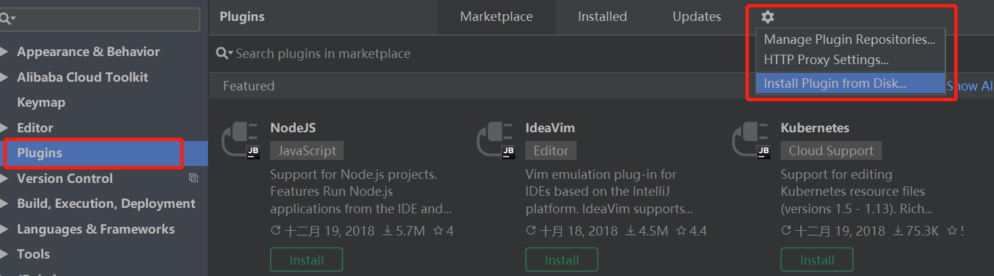Open the plugins gear settings icon
The image size is (994, 276).
pos(767,17)
